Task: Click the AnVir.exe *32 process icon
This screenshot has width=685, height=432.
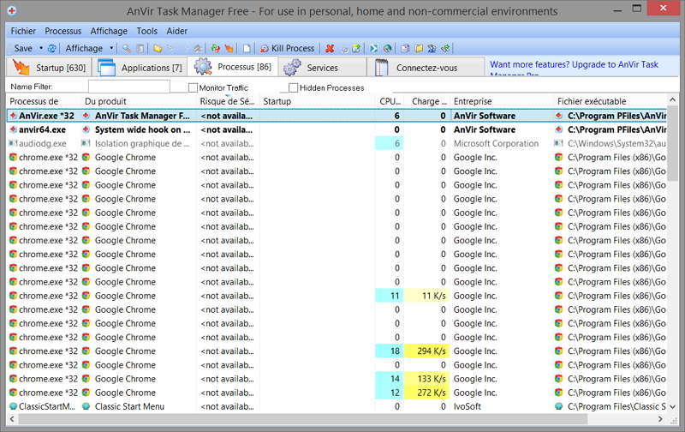Action: [13, 116]
